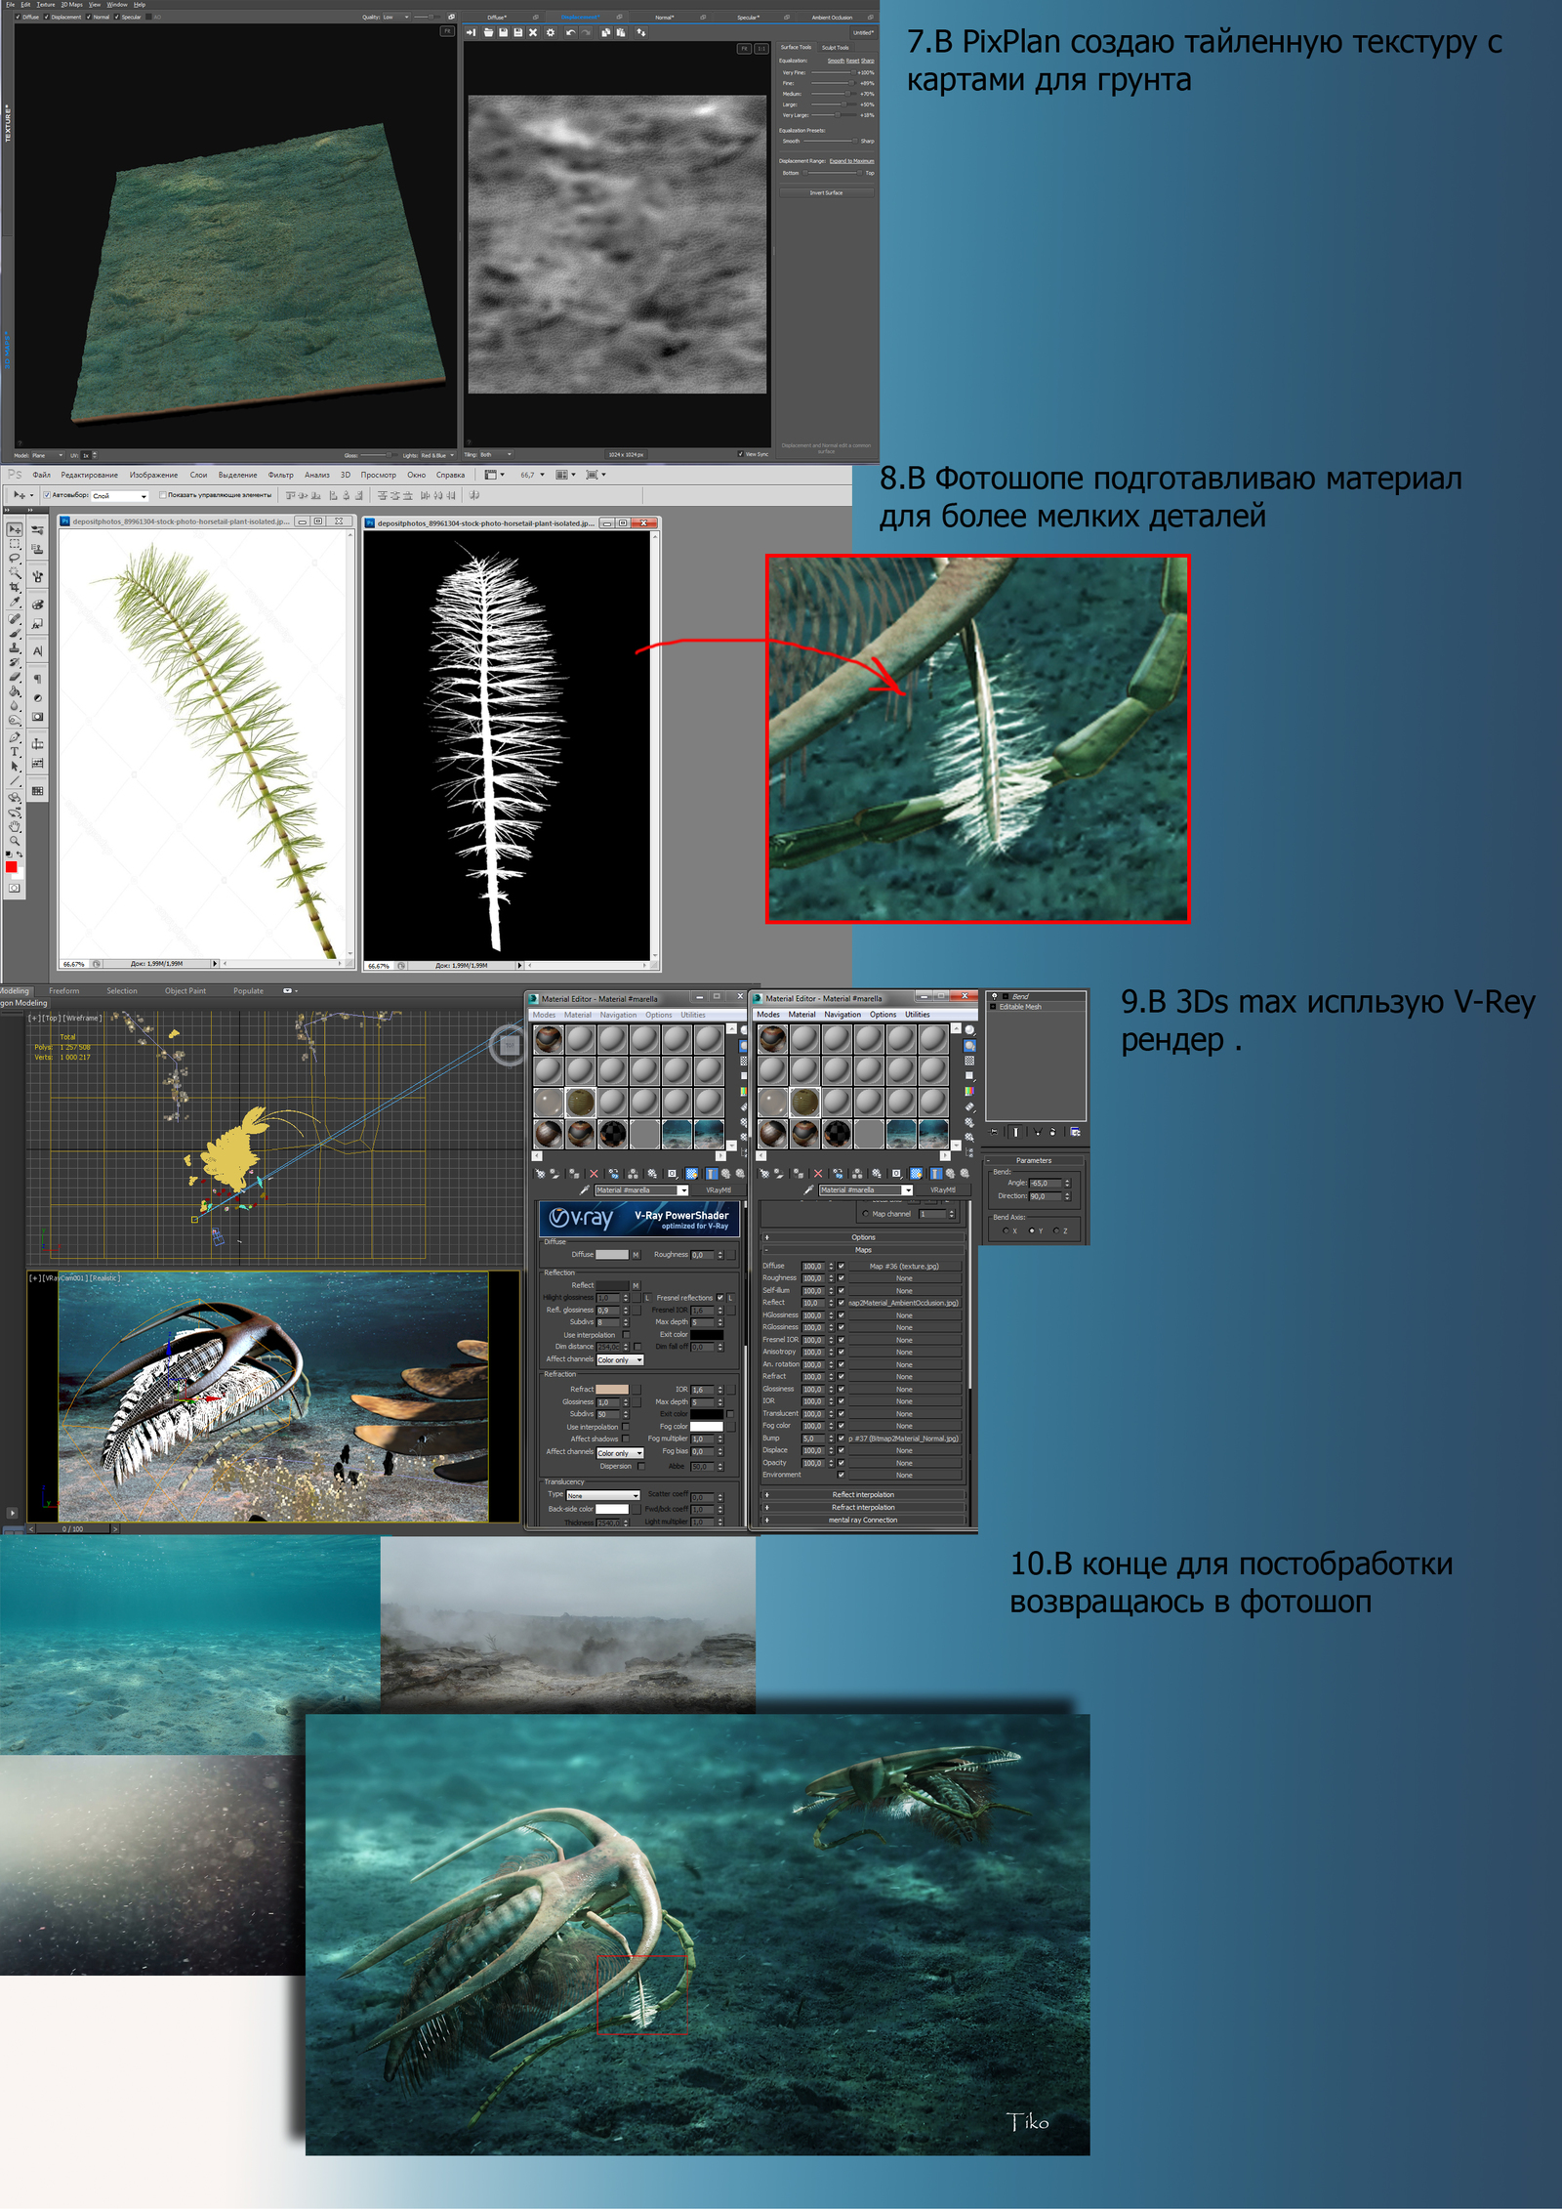
Task: Click the Invert Surface button
Action: pos(826,192)
